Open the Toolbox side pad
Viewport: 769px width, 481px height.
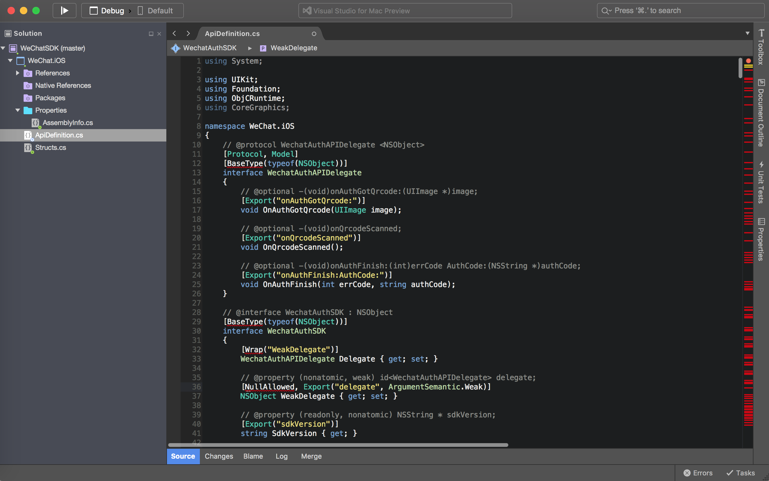click(x=761, y=47)
